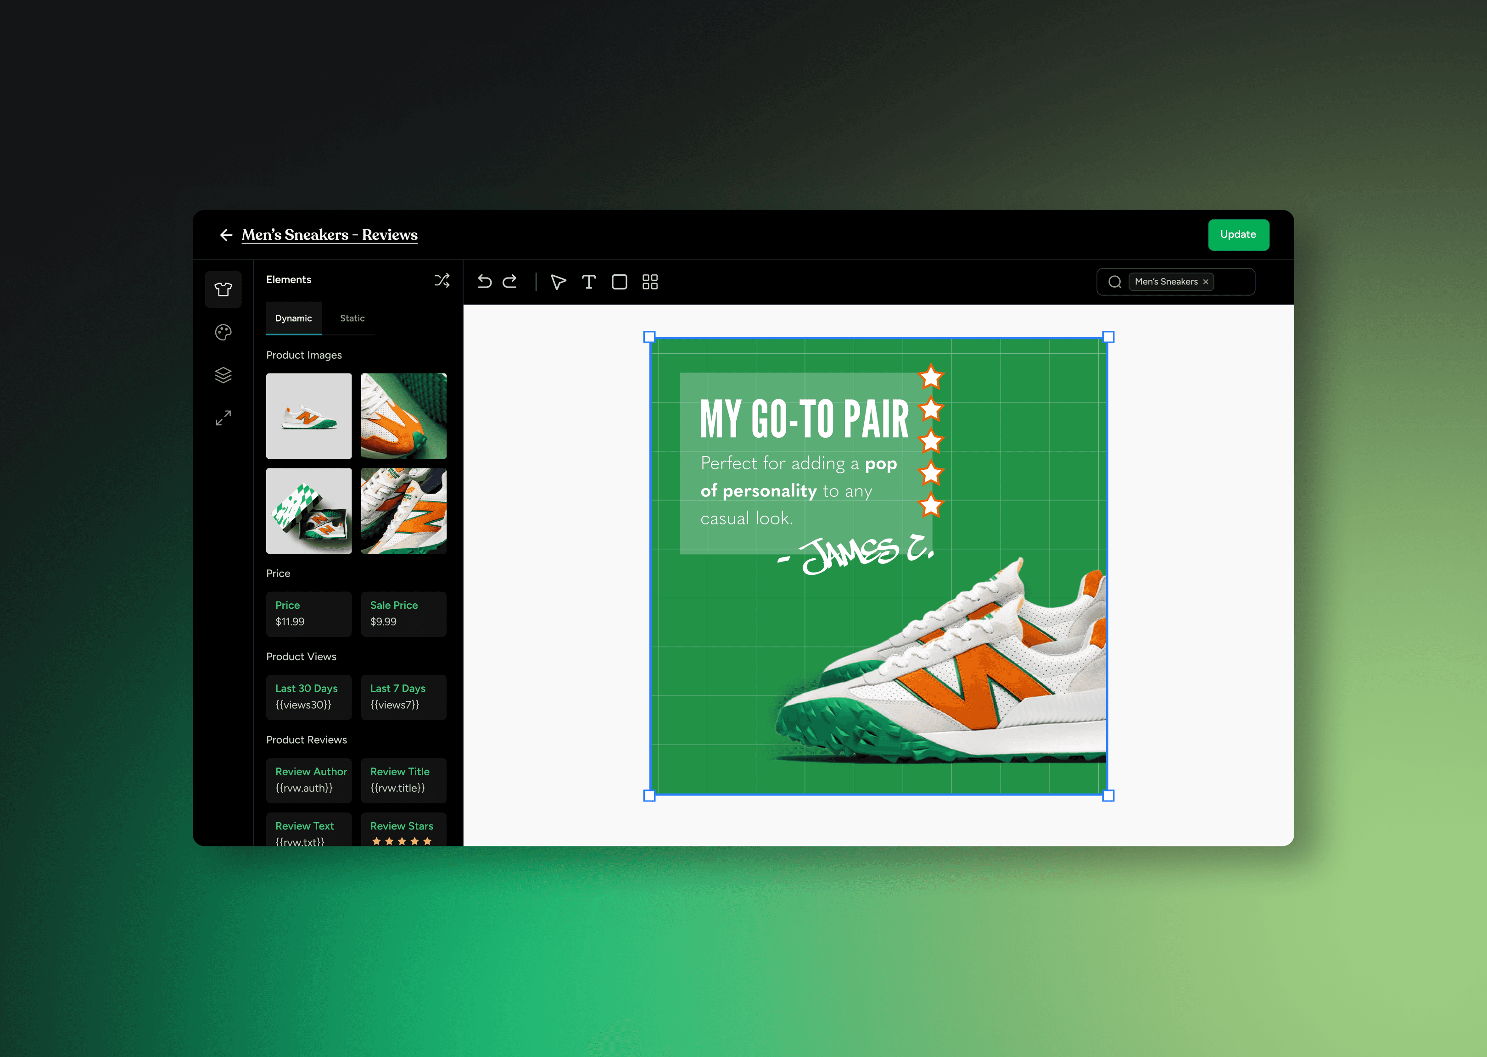1487x1057 pixels.
Task: Click the Product Images section label
Action: [x=304, y=356]
